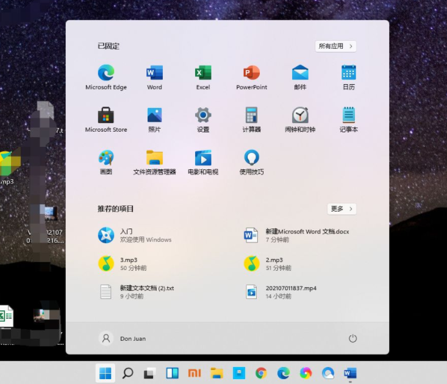Open the blue cloud browser taskbar icon
This screenshot has width=447, height=384.
328,373
